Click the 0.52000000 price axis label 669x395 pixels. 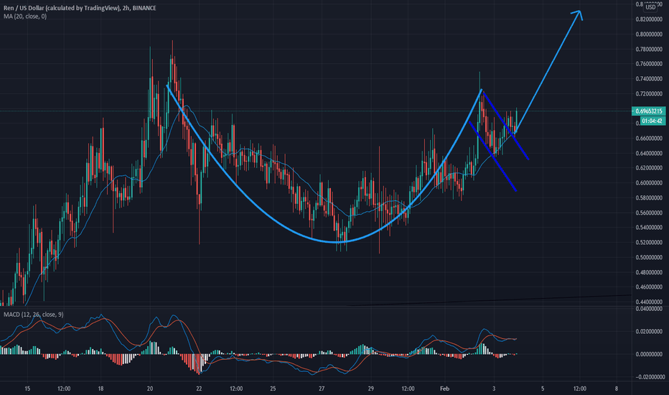(x=649, y=243)
